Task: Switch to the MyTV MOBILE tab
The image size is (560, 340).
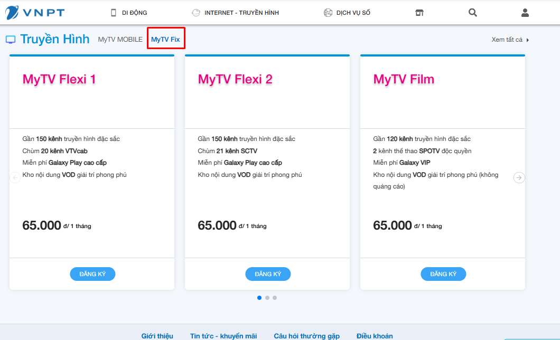Action: point(120,39)
